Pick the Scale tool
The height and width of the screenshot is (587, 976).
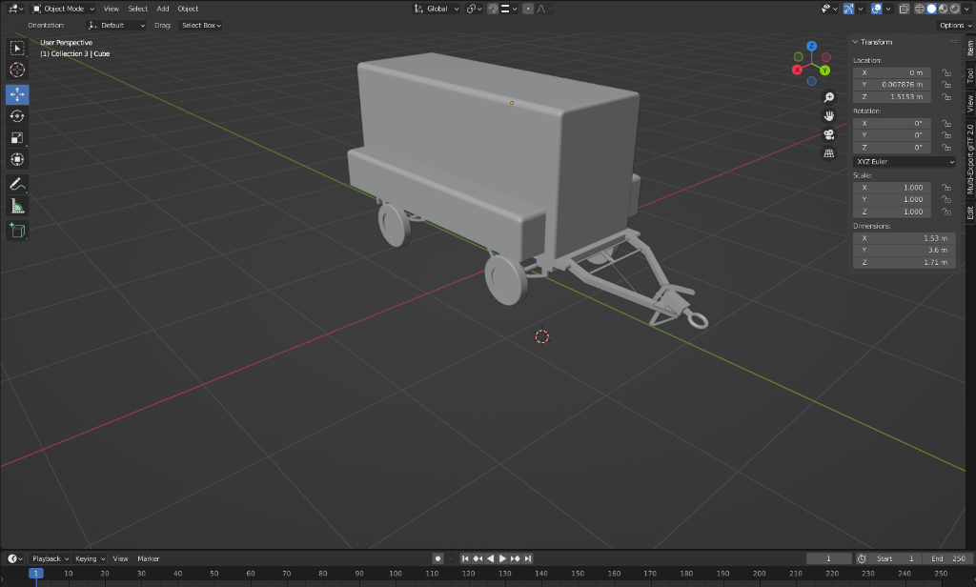17,138
